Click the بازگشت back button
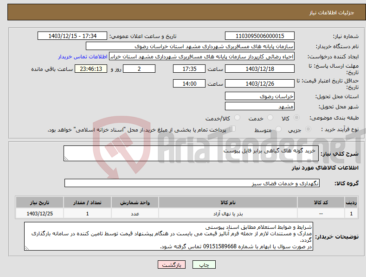366x277 pixels. (172, 264)
